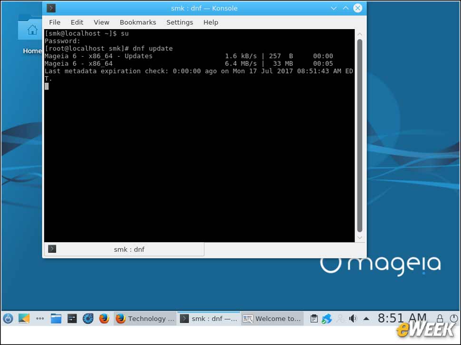The image size is (461, 345).
Task: Open the clipboard tray icon
Action: [314, 318]
